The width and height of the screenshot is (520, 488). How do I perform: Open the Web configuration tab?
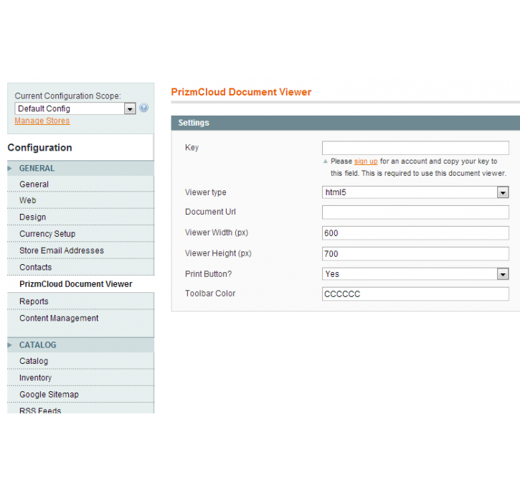(x=80, y=200)
